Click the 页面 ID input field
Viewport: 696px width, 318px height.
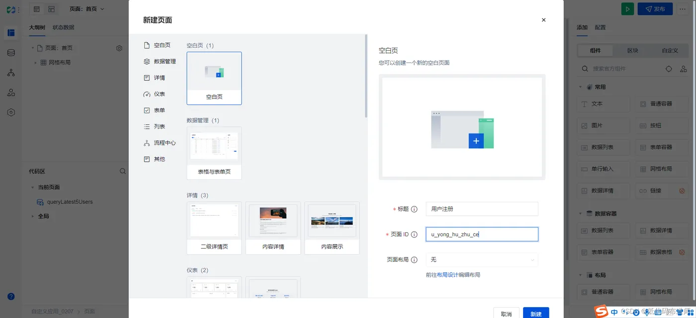pyautogui.click(x=482, y=234)
